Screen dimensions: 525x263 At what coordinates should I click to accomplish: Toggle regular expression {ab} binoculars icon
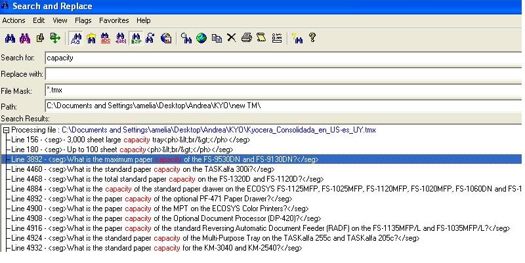pos(121,38)
